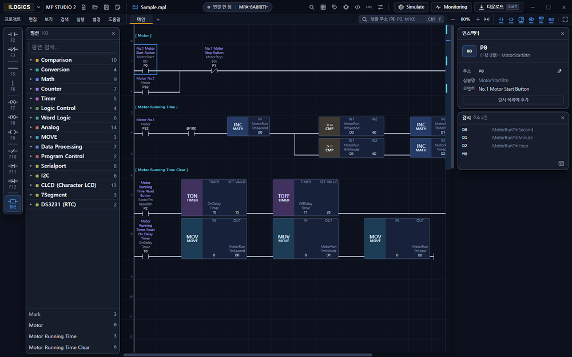The width and height of the screenshot is (572, 357).
Task: Insert an output coil (F9)
Action: (x=13, y=135)
